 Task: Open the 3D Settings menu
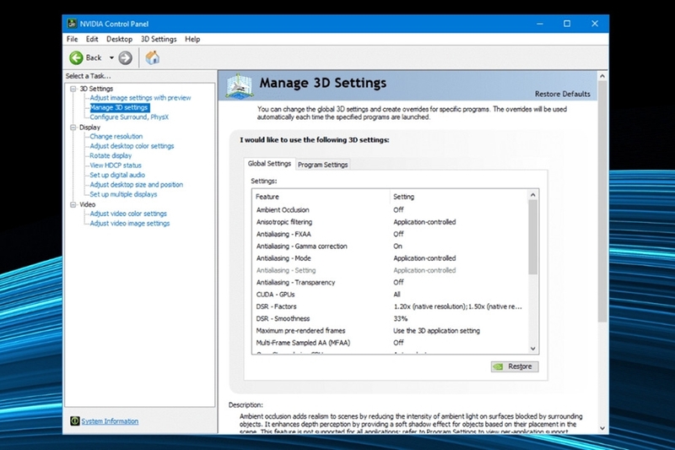159,39
